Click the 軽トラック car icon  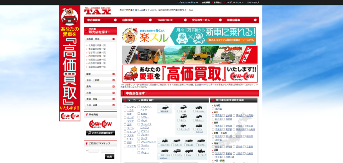(184, 125)
